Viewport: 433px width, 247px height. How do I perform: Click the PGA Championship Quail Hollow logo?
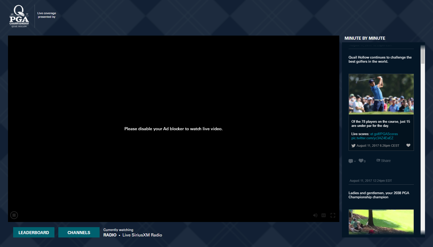click(19, 16)
